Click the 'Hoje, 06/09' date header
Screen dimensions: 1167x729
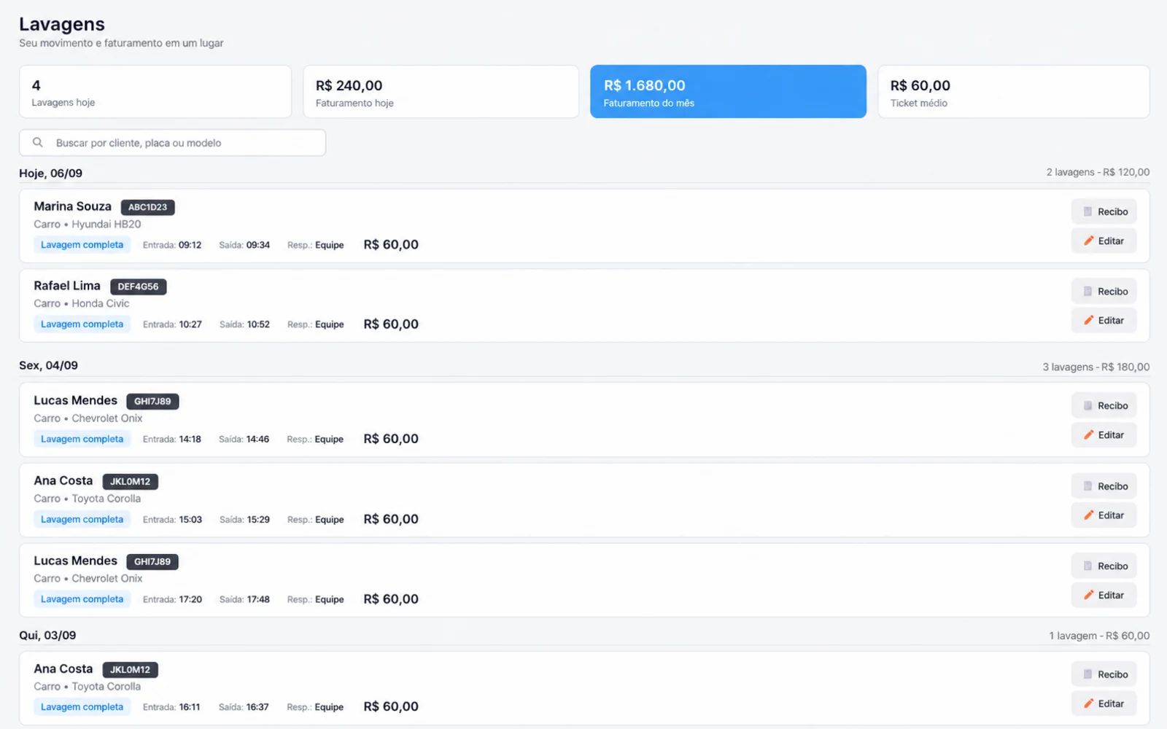[51, 174]
